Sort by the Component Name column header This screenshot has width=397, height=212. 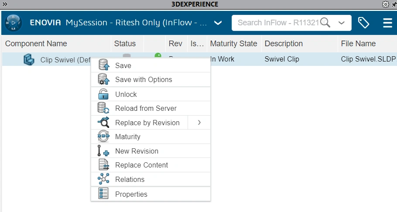pyautogui.click(x=36, y=44)
